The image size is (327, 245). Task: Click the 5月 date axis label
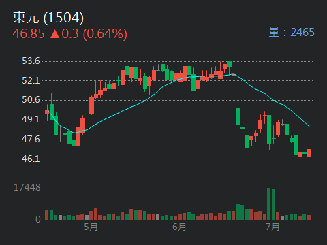[x=91, y=227]
